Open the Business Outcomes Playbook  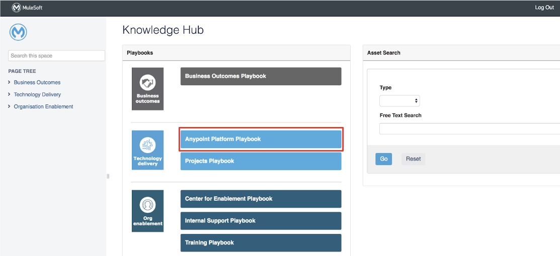[x=261, y=76]
